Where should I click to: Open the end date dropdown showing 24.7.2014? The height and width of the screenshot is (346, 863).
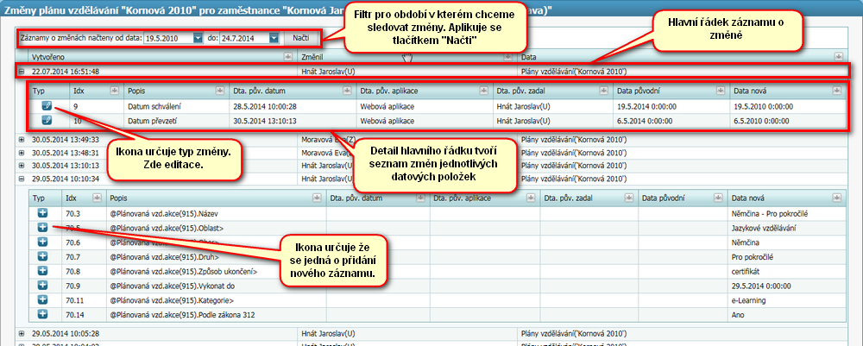coord(274,38)
